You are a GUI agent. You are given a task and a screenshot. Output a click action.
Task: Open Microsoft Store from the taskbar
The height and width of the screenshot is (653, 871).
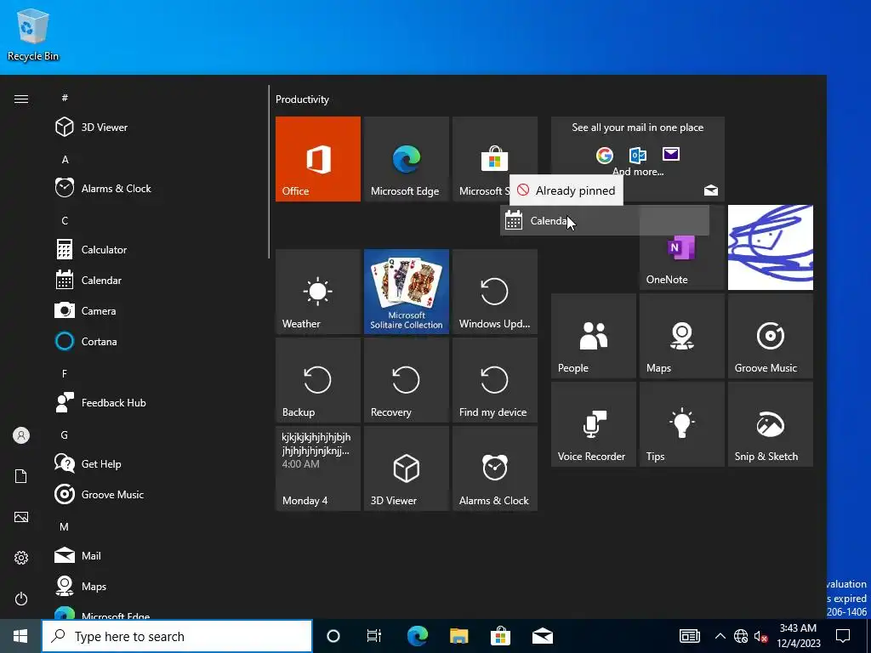tap(500, 636)
